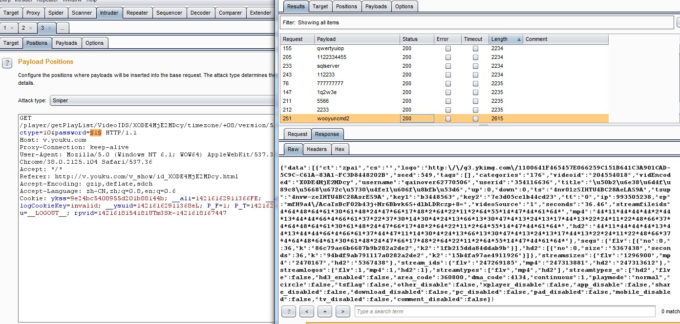Switch to Options tab in attack window
680x324 pixels.
pos(404,6)
